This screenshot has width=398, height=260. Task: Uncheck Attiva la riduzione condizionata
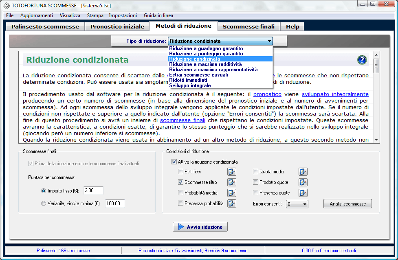(x=174, y=162)
